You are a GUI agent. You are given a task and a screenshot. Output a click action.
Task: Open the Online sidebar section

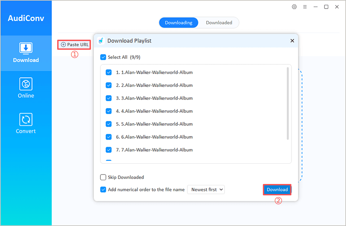26,88
